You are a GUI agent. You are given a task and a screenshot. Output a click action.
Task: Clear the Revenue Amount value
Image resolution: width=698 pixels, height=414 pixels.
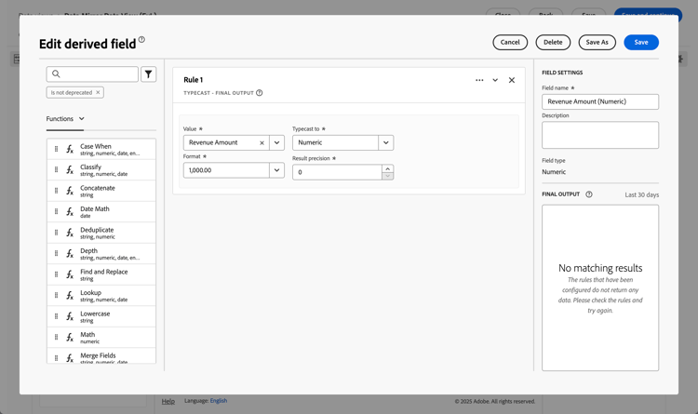point(262,143)
